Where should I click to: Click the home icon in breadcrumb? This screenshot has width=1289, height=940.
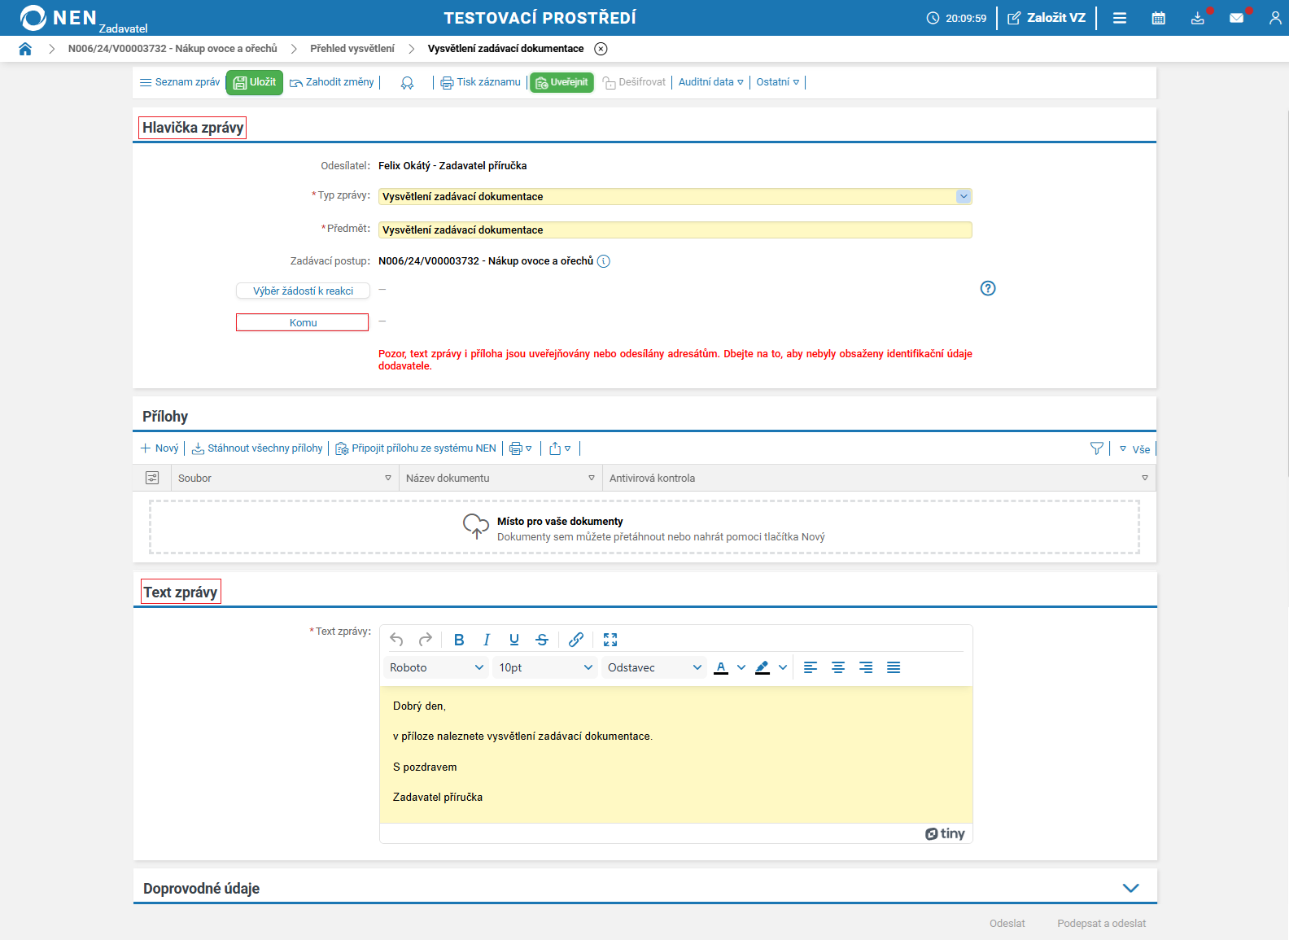(x=25, y=49)
